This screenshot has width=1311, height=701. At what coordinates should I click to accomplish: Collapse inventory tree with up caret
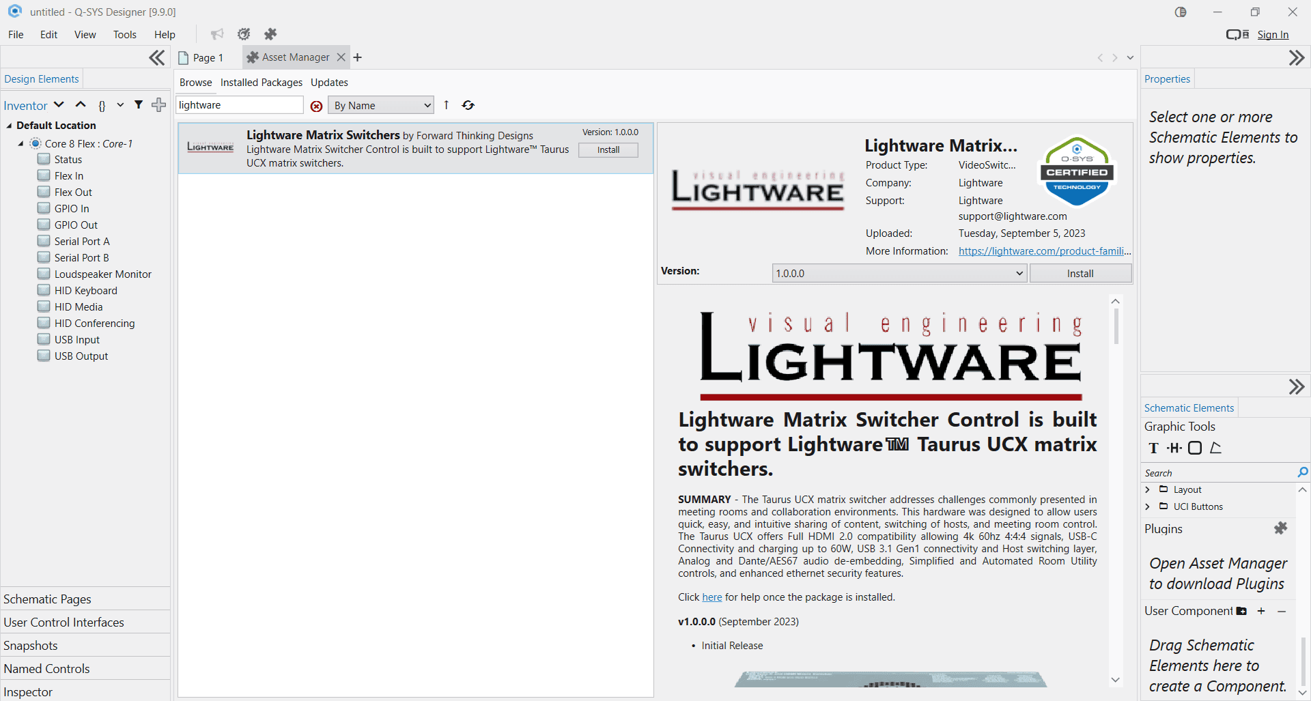[x=81, y=104]
